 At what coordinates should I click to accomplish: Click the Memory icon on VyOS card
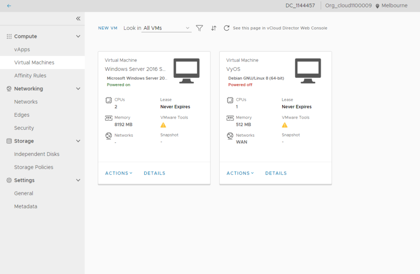coord(230,118)
